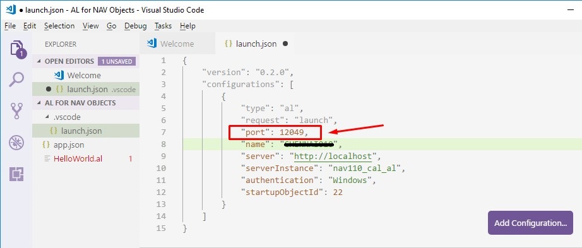Click line number 15 in the gutter
This screenshot has height=248, width=582.
[162, 228]
